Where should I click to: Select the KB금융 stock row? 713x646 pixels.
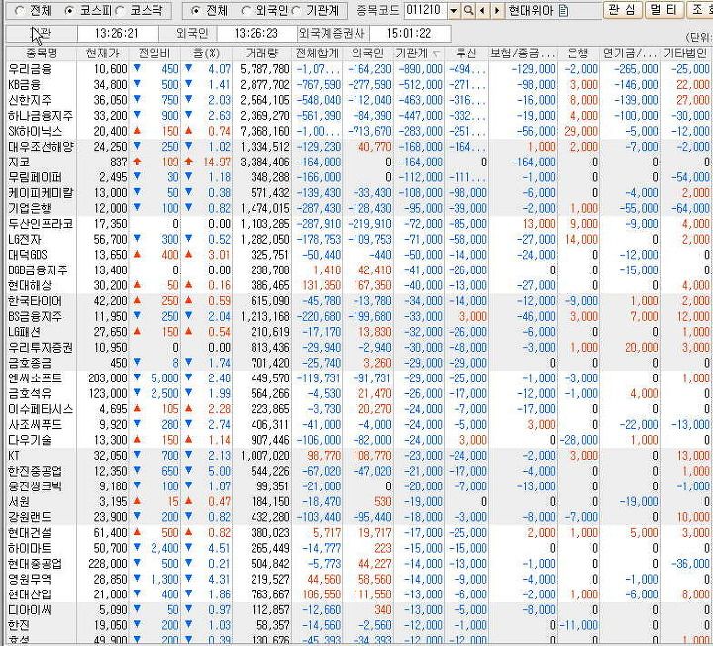(358, 85)
